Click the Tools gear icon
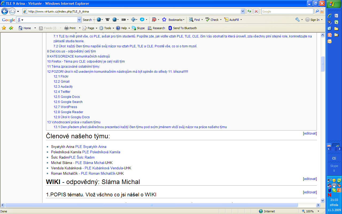Image resolution: width=342 pixels, height=214 pixels. (x=101, y=28)
